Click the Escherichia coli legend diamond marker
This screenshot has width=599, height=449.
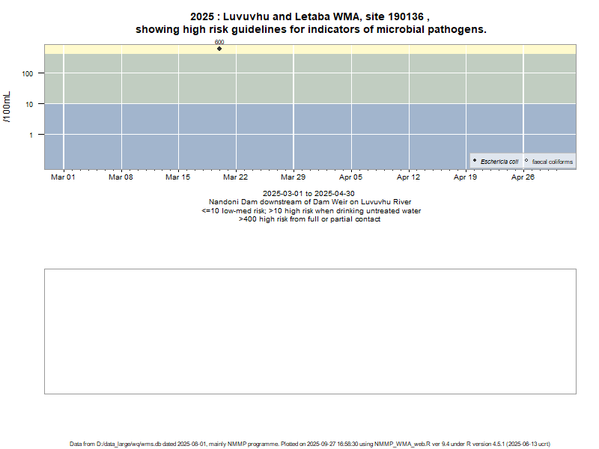475,161
